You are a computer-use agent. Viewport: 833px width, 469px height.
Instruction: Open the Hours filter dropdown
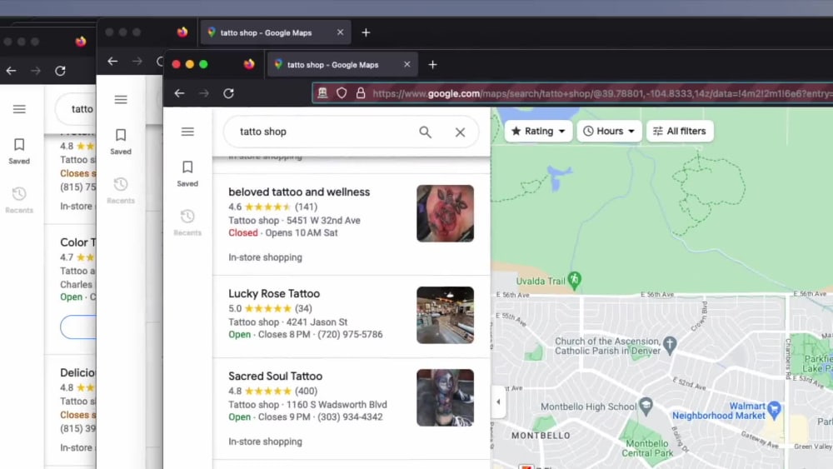click(x=609, y=131)
